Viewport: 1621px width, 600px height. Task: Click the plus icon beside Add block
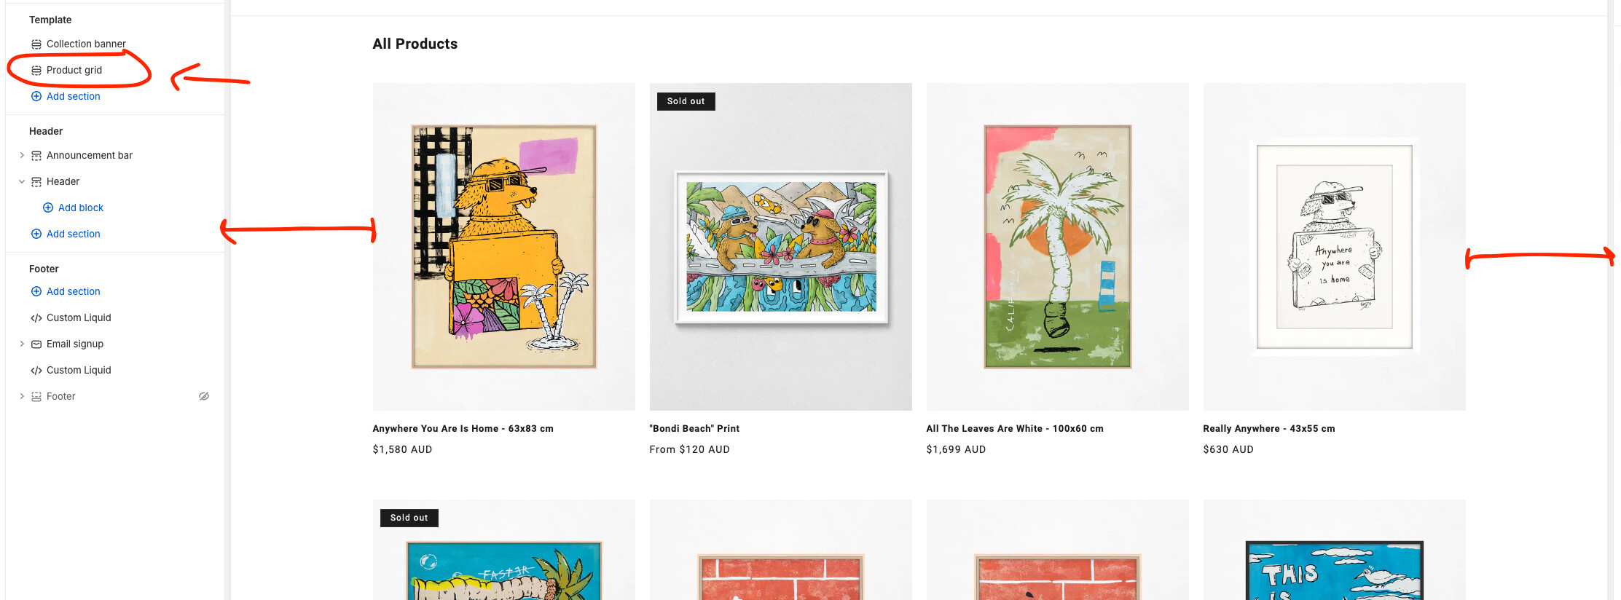(x=48, y=208)
